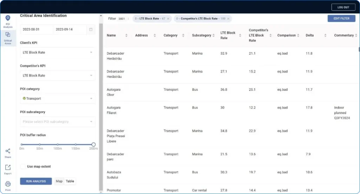Screen dimensions: 360x194
Task: Sort table by Name column arrows
Action: tap(127, 35)
